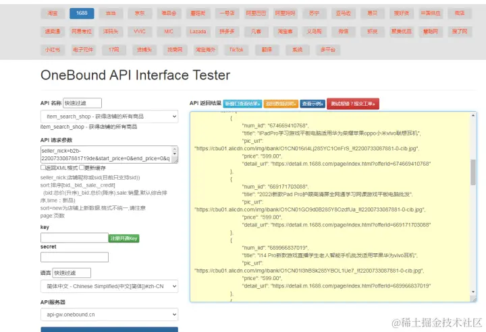Open the 简体中文 language dropdown
The height and width of the screenshot is (332, 486).
[x=109, y=286]
